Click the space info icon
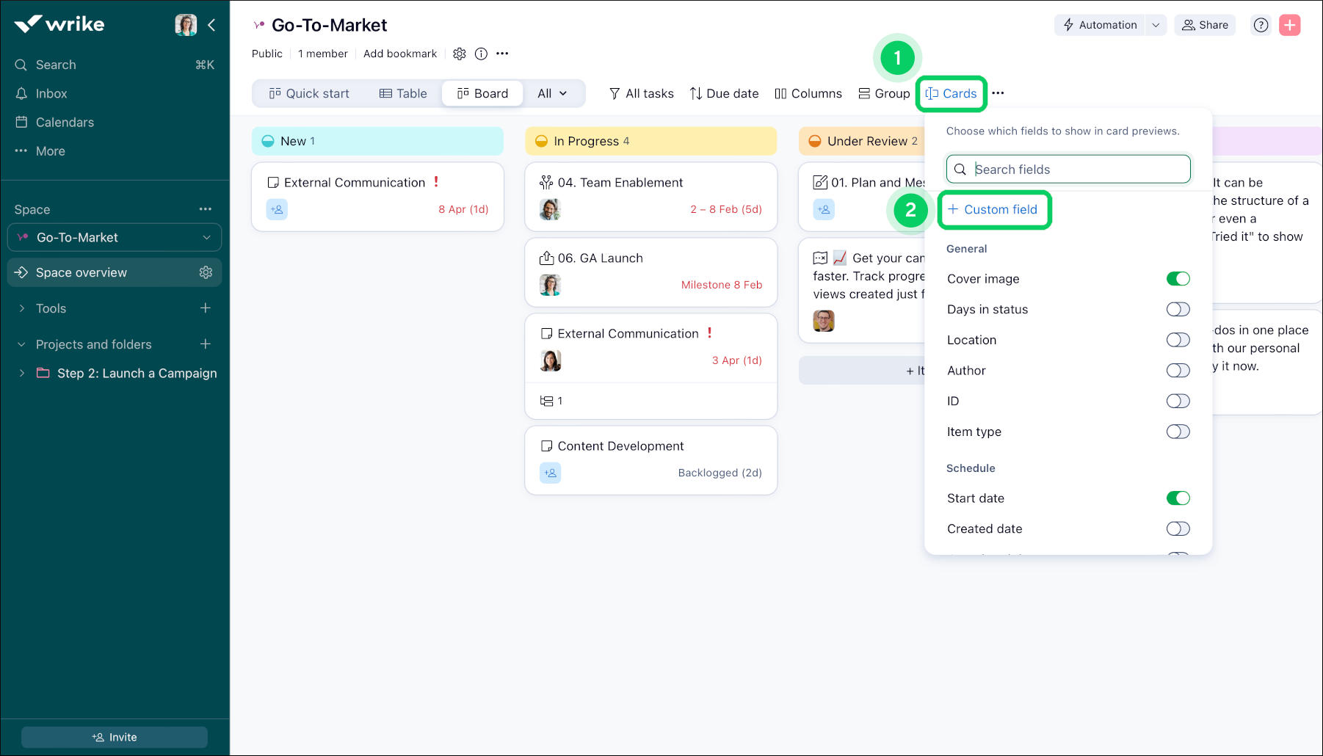The image size is (1323, 756). 481,54
